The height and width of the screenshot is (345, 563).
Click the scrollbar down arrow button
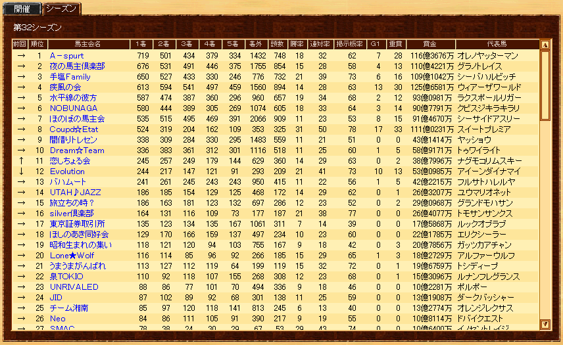(545, 324)
